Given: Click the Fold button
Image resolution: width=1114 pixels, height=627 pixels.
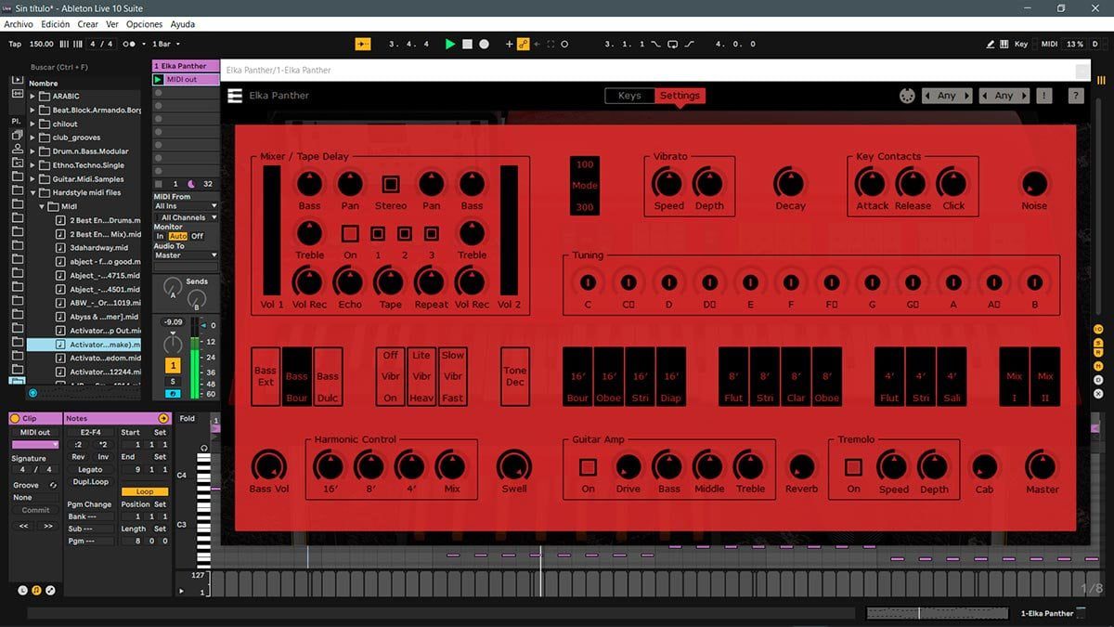Looking at the screenshot, I should pyautogui.click(x=188, y=419).
